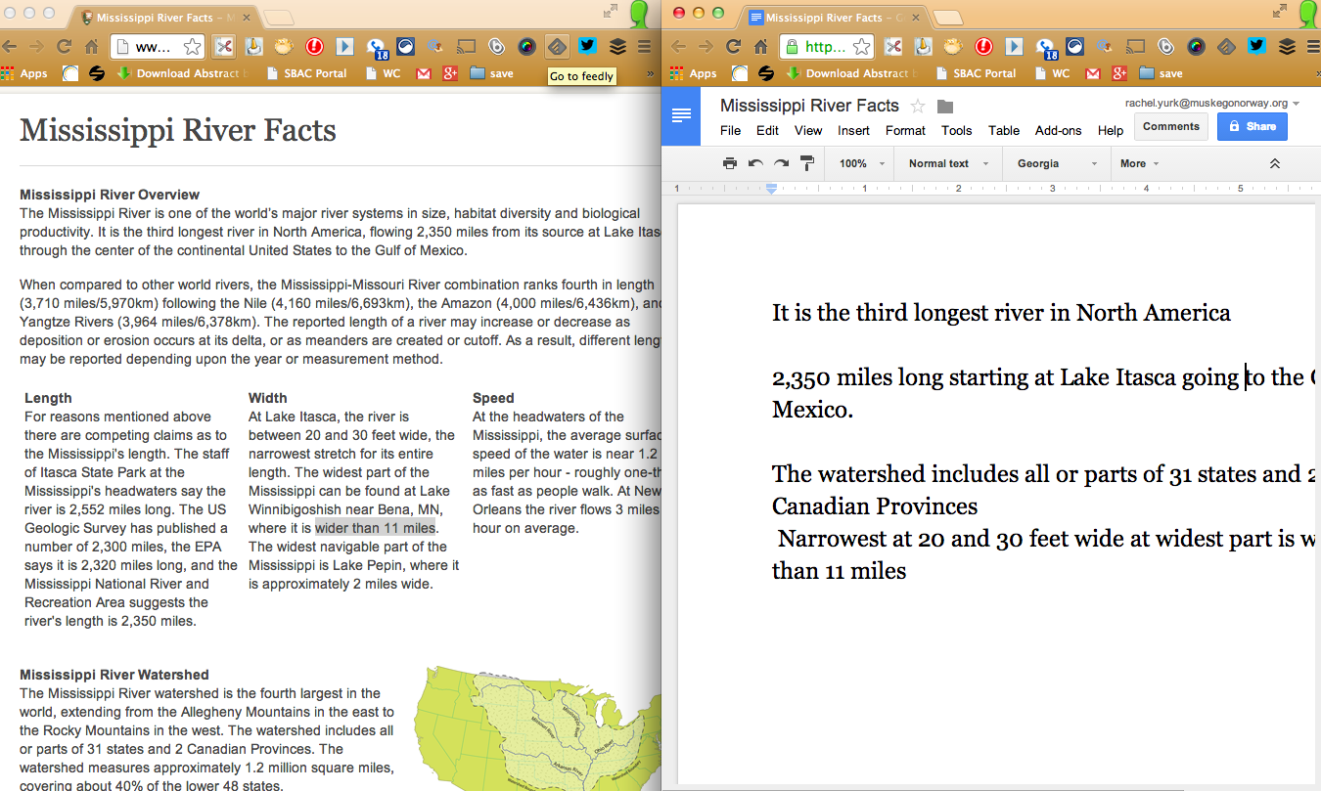Click the Twitter extension icon in right window

click(1256, 45)
